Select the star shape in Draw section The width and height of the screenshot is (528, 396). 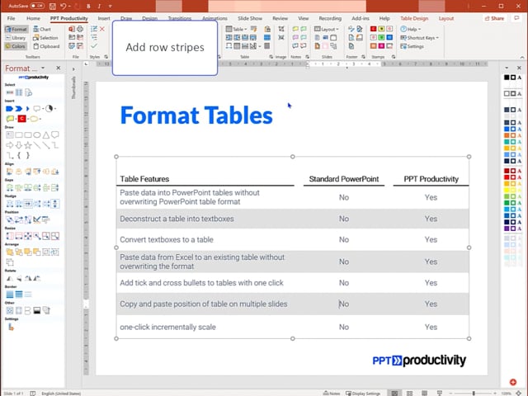(x=27, y=145)
